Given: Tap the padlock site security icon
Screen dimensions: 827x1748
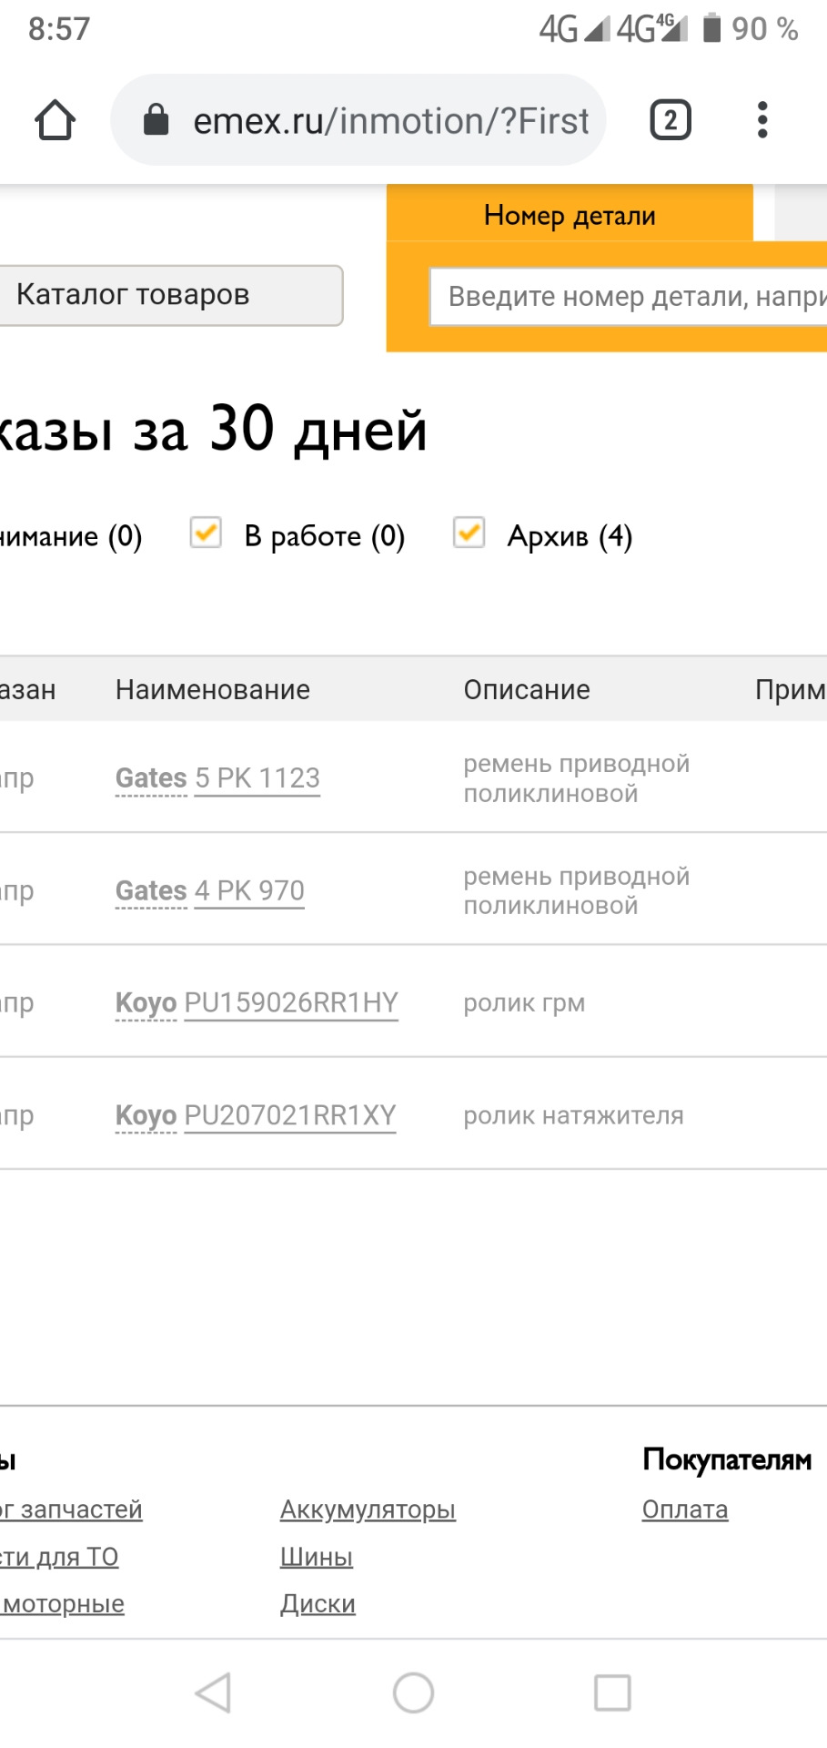Looking at the screenshot, I should 156,120.
